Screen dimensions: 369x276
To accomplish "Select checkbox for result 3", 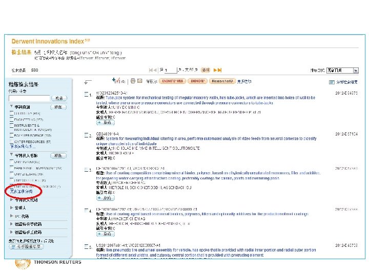I will click(x=87, y=170).
